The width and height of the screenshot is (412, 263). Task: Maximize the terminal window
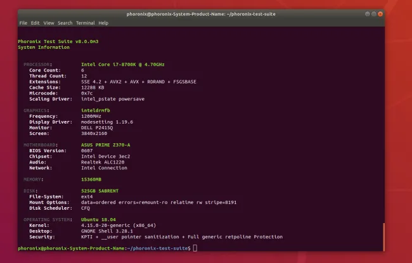coord(373,14)
